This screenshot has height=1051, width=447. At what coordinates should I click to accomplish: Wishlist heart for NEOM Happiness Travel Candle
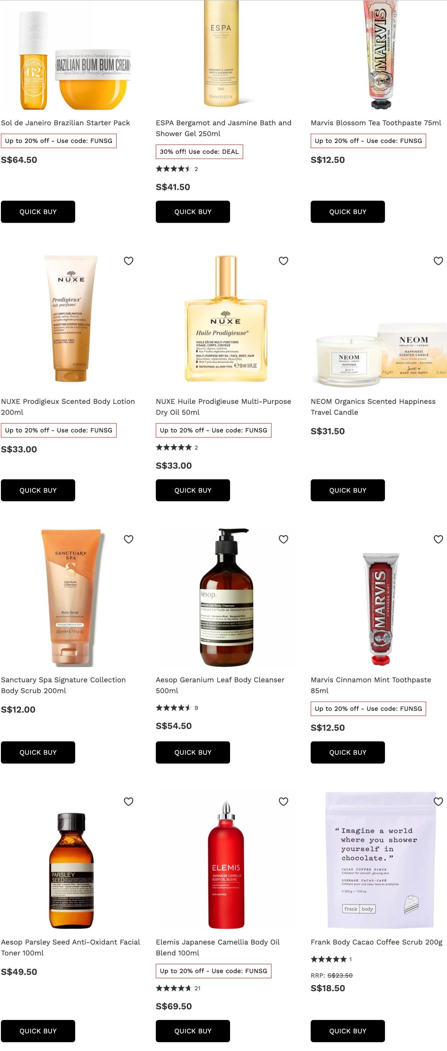coord(438,261)
